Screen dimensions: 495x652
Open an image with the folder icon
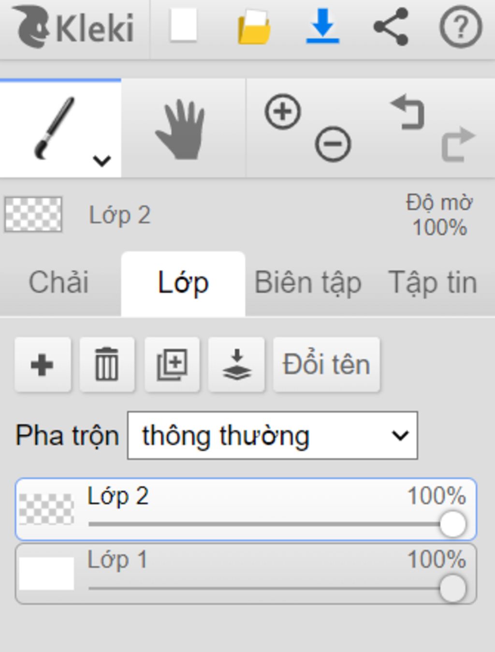254,28
